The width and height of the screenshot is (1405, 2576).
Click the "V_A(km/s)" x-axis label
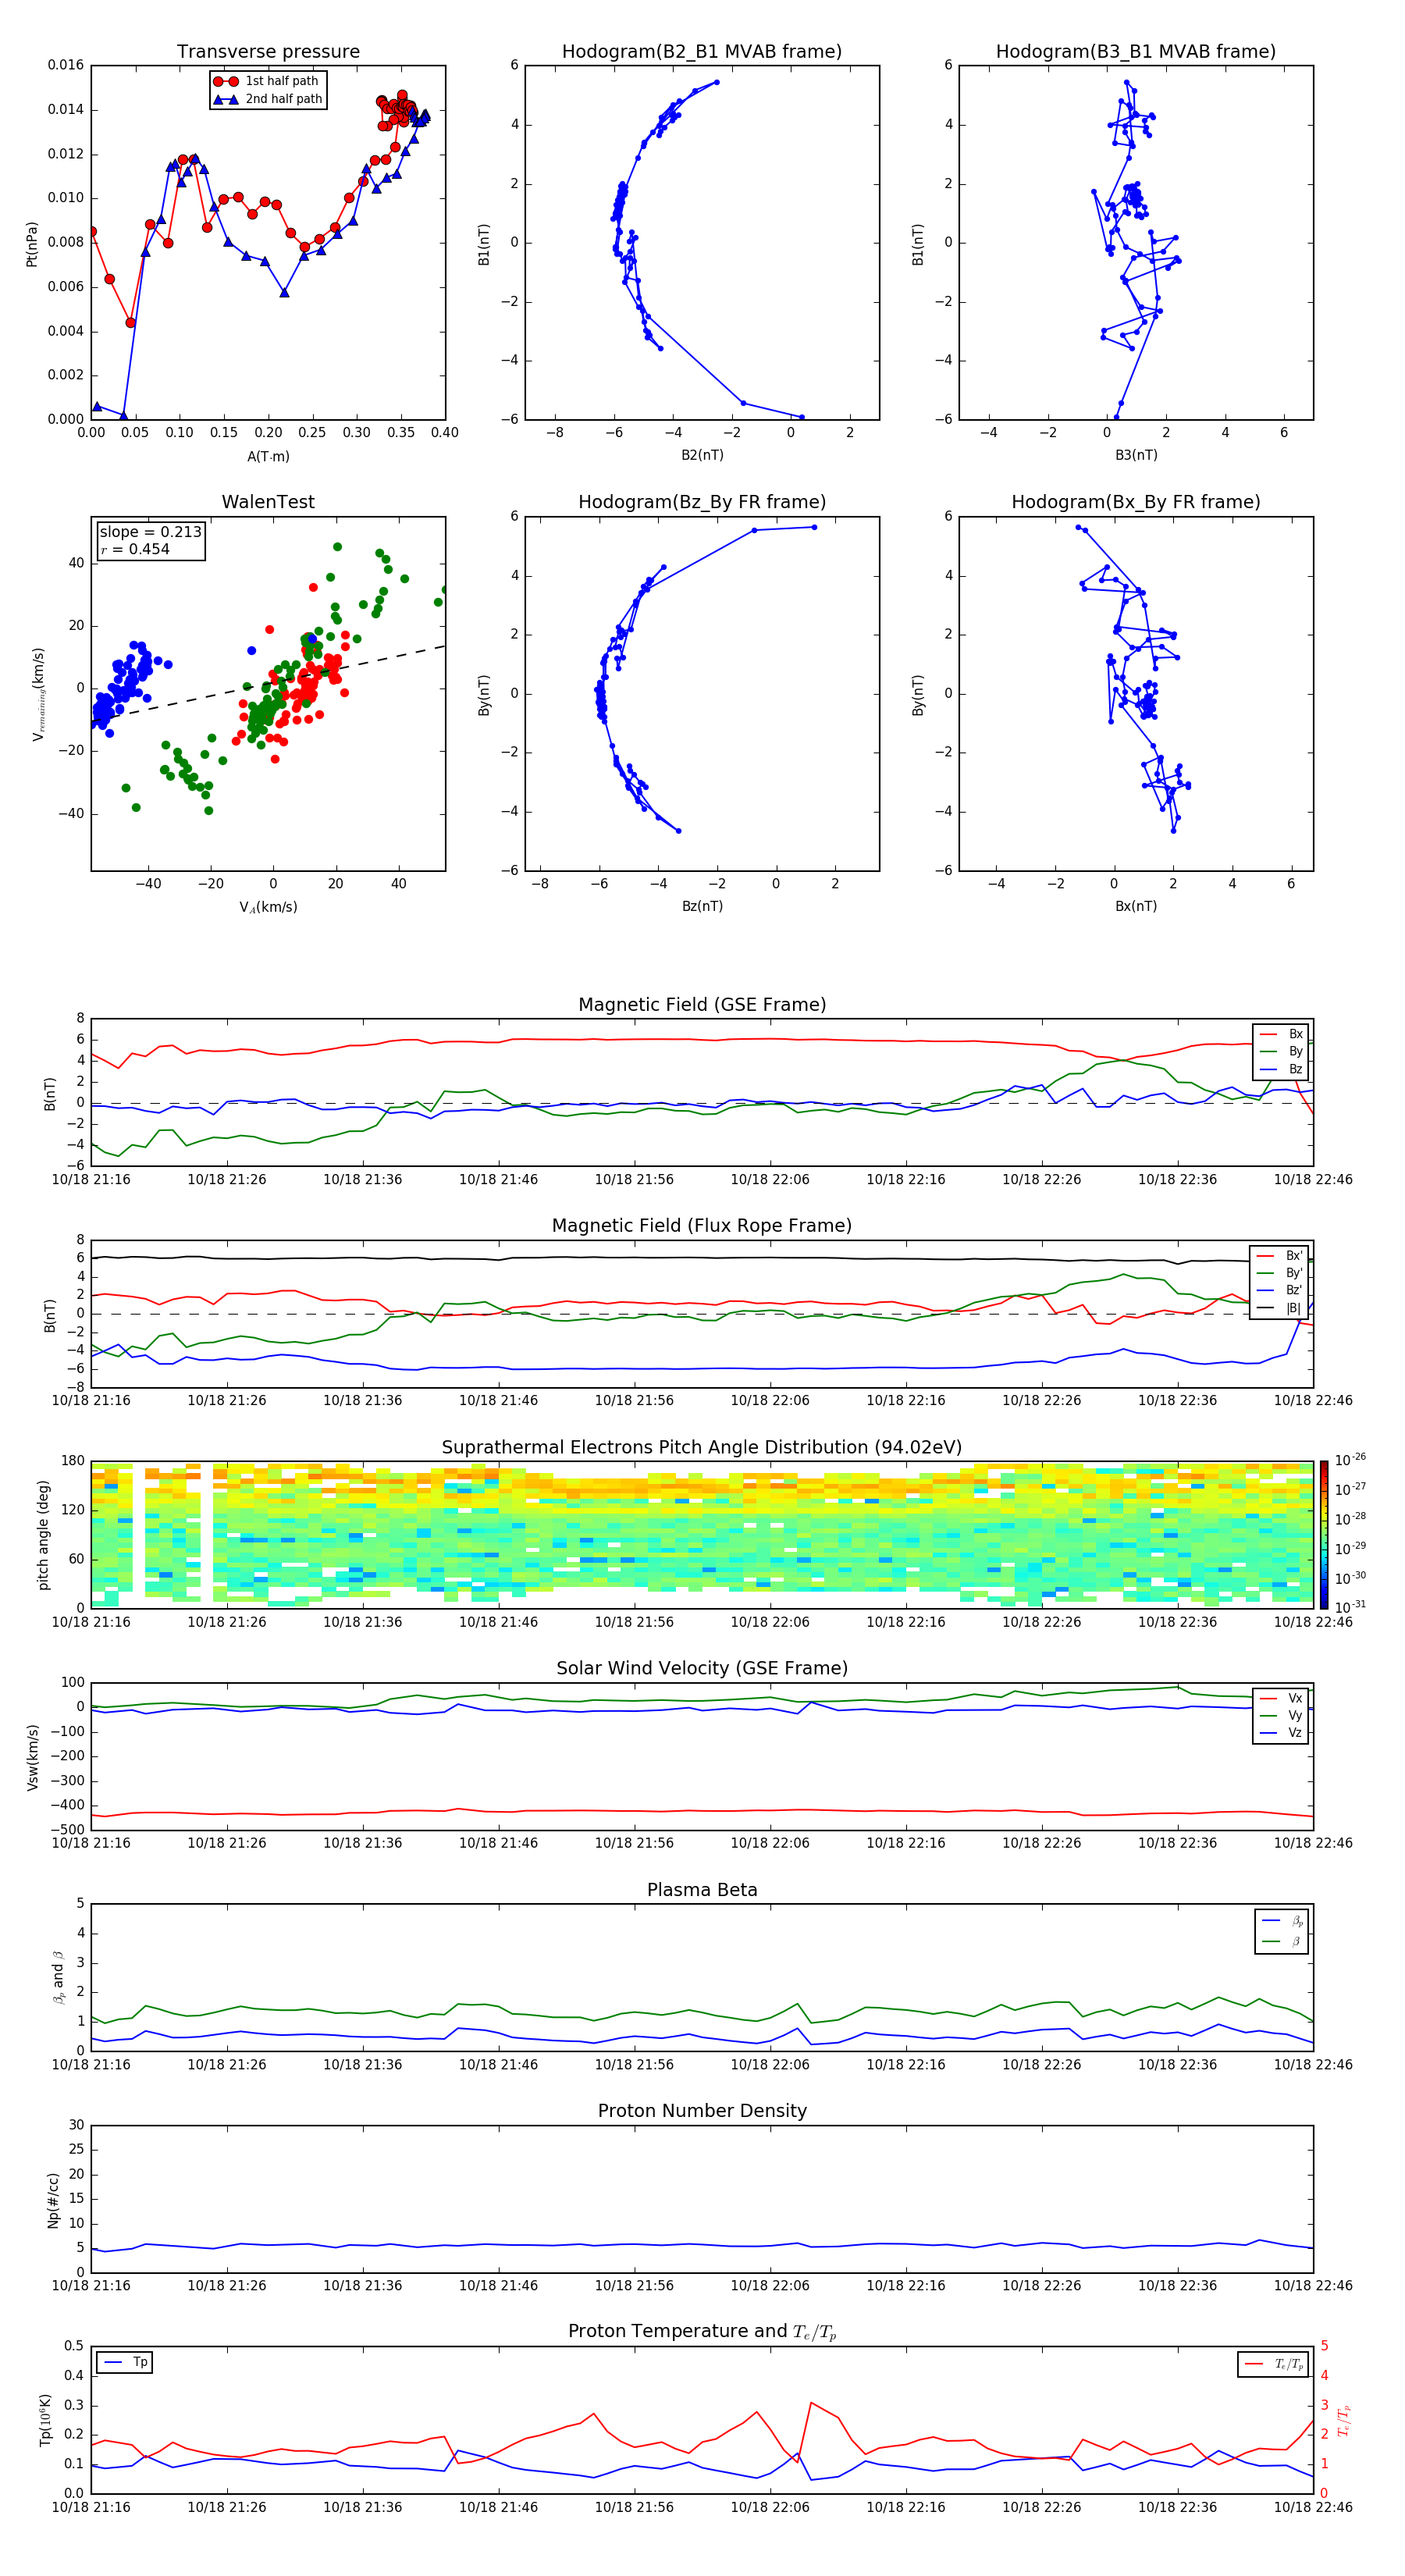pos(268,907)
